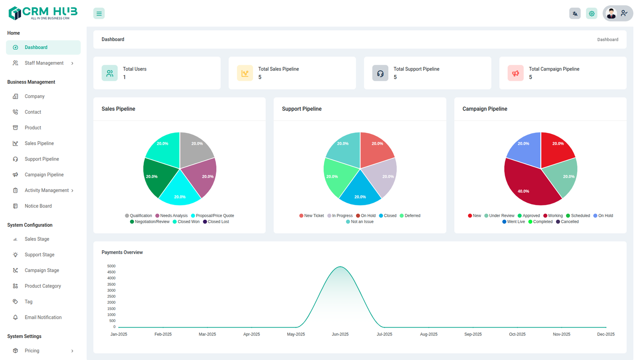Image resolution: width=640 pixels, height=360 pixels.
Task: Expand the Activity Management submenu
Action: [x=46, y=190]
